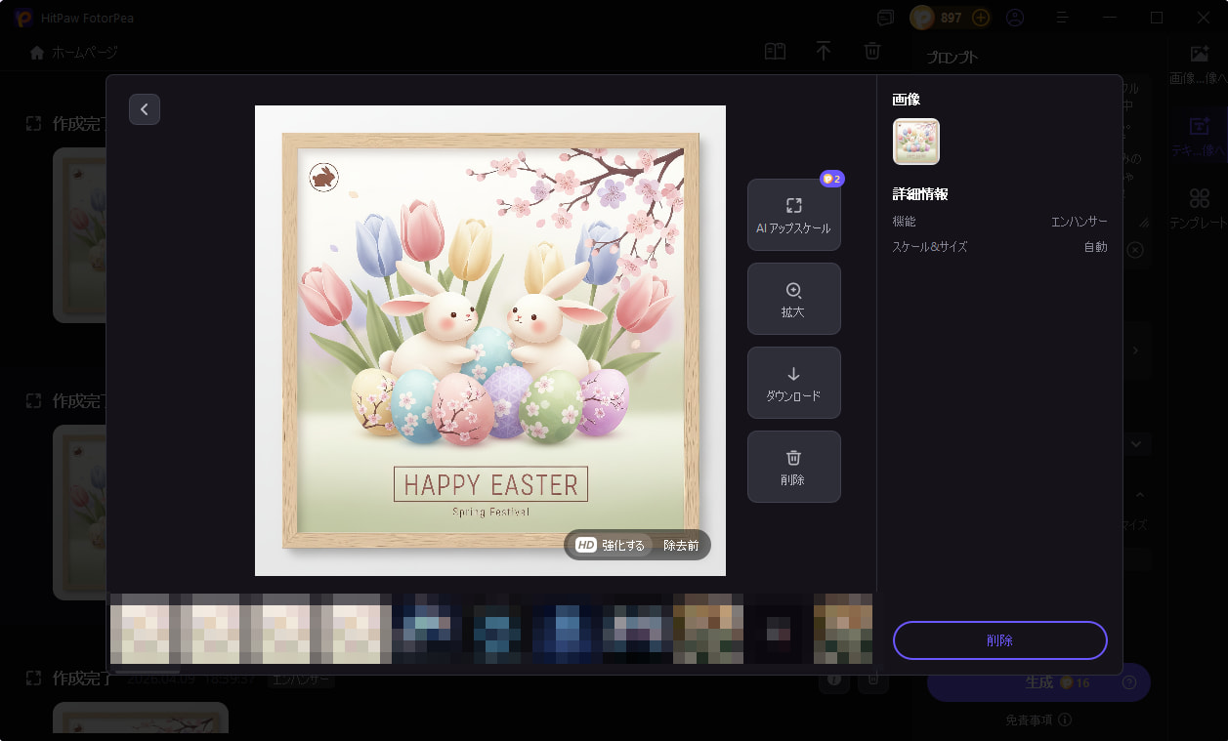The image size is (1228, 741).
Task: Select the 画像 thumbnail in details panel
Action: tap(915, 142)
